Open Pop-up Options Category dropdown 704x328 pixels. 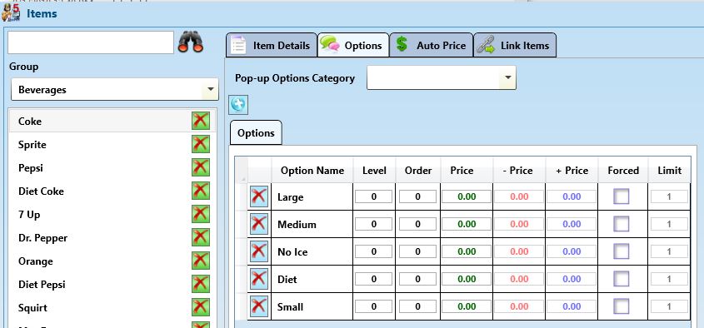point(442,77)
